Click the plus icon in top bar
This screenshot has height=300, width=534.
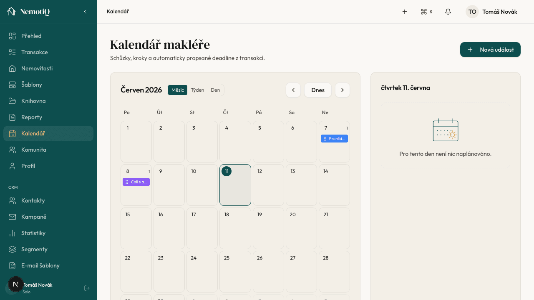tap(405, 12)
